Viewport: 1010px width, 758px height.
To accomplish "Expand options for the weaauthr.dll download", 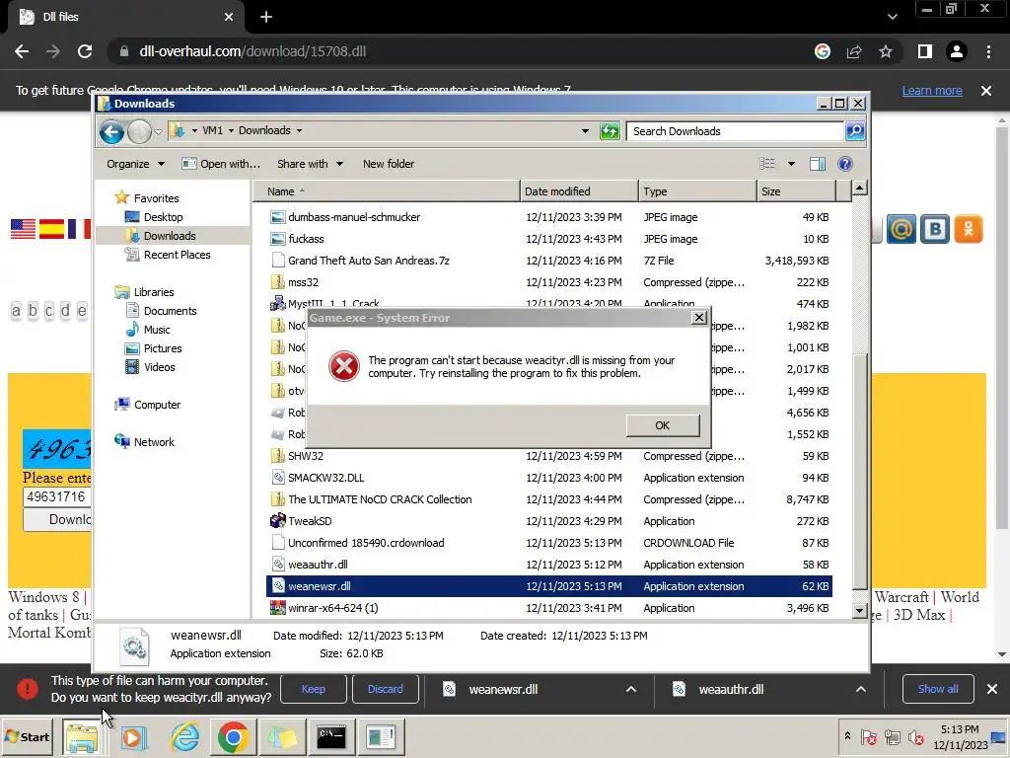I will 860,689.
